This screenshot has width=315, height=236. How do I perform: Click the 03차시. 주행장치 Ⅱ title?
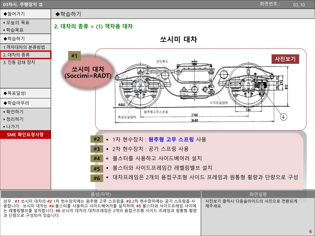tap(23, 4)
